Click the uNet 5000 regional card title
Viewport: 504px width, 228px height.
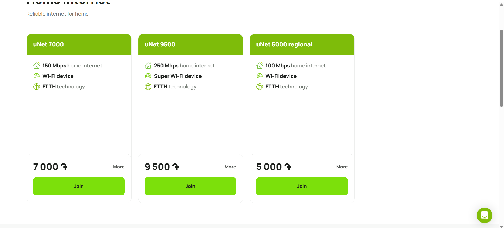coord(284,44)
